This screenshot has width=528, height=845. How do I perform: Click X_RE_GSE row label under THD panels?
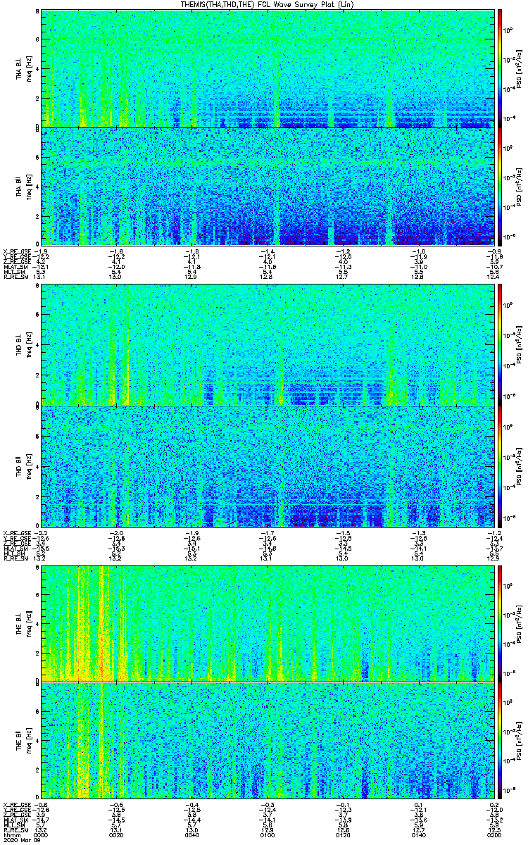[x=17, y=532]
